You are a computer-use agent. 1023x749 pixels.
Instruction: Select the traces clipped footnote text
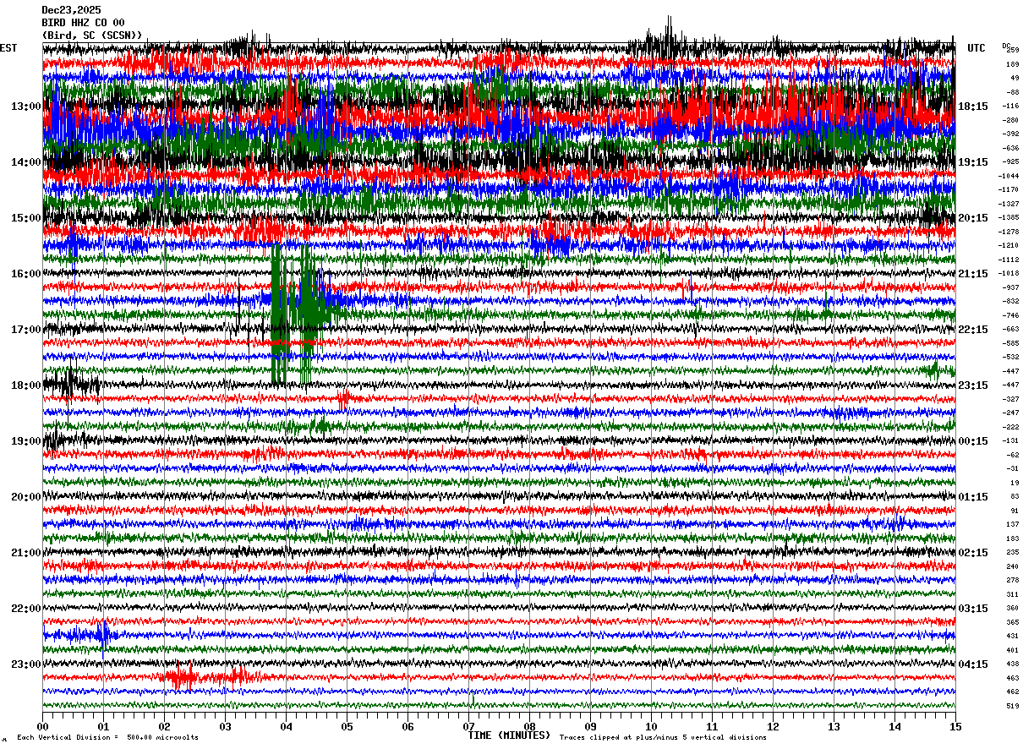pyautogui.click(x=663, y=738)
